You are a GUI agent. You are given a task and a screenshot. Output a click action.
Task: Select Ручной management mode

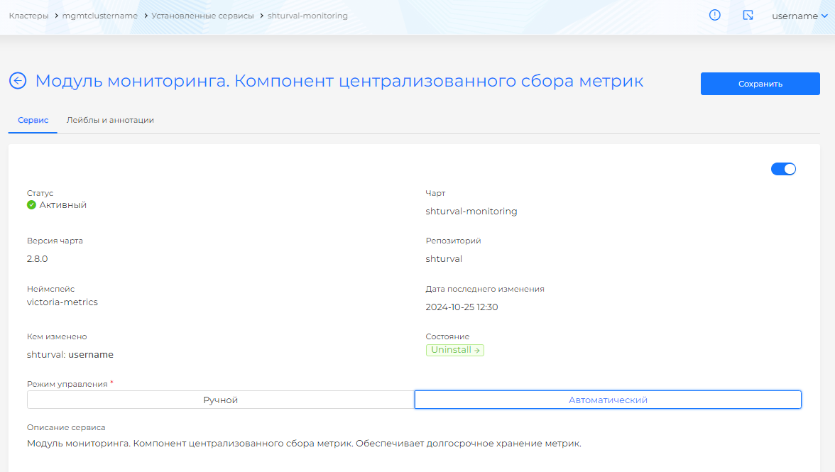tap(220, 400)
